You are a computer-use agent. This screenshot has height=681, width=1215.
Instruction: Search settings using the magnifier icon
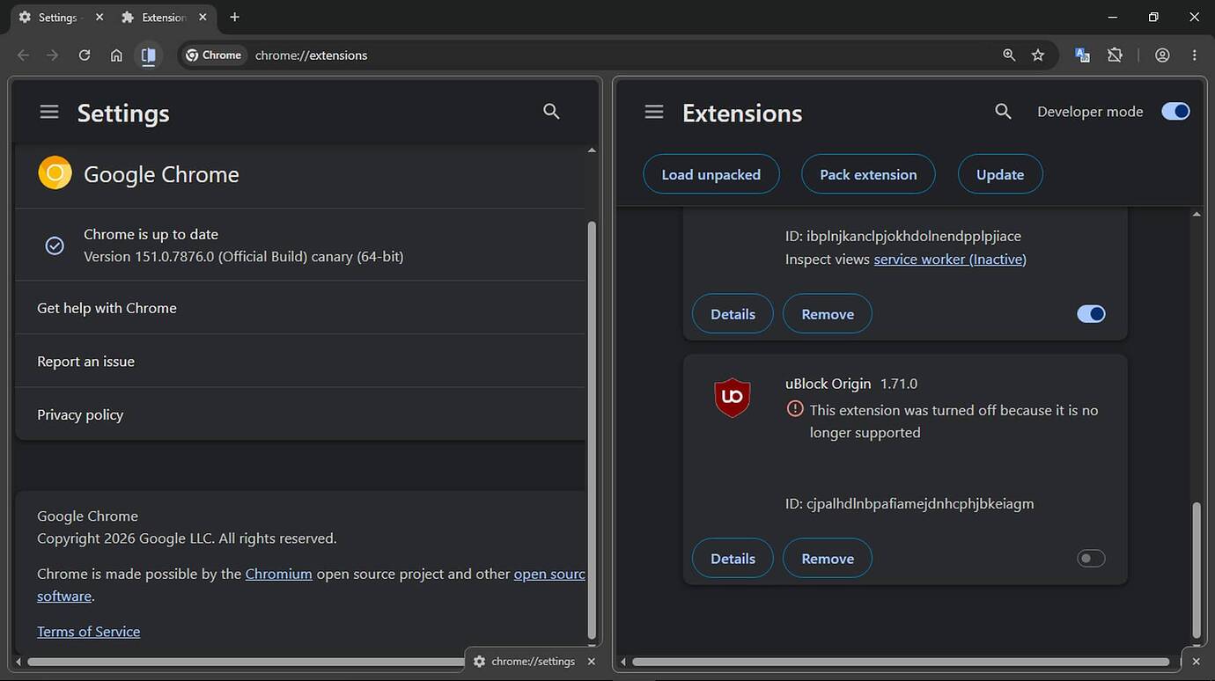[551, 111]
